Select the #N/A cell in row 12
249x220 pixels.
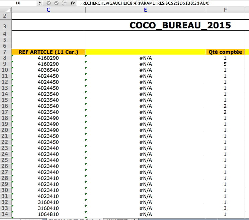(x=146, y=82)
